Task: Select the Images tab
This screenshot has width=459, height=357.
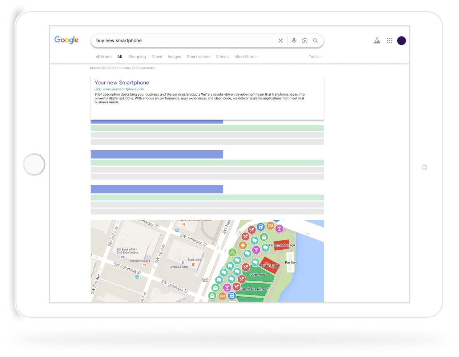Action: pos(174,57)
